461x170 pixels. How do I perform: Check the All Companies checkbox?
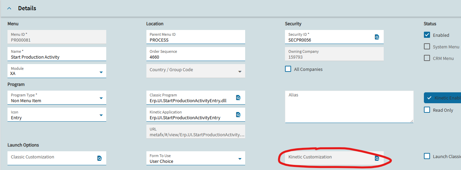pos(288,69)
